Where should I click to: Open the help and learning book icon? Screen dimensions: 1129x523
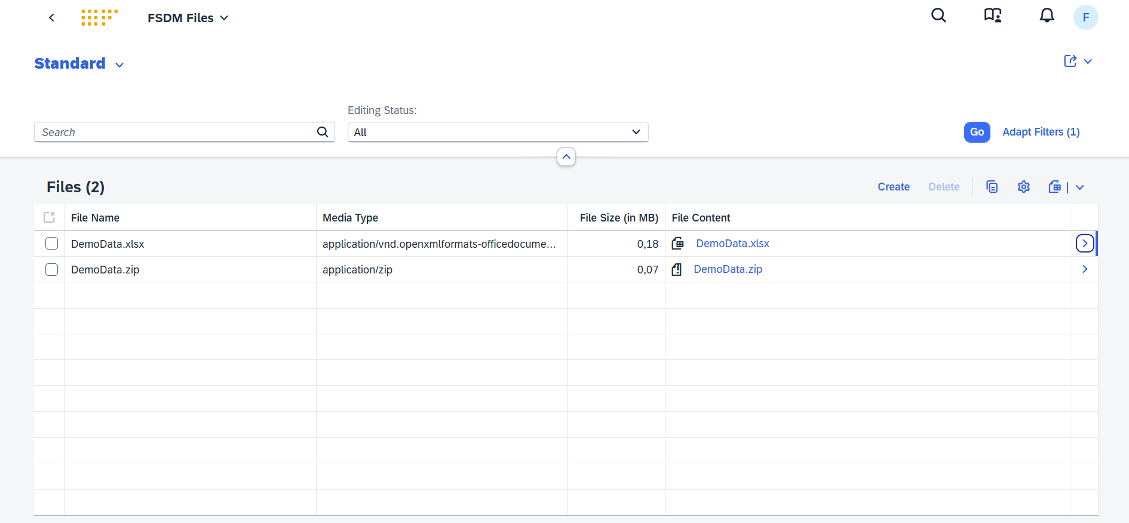[993, 16]
